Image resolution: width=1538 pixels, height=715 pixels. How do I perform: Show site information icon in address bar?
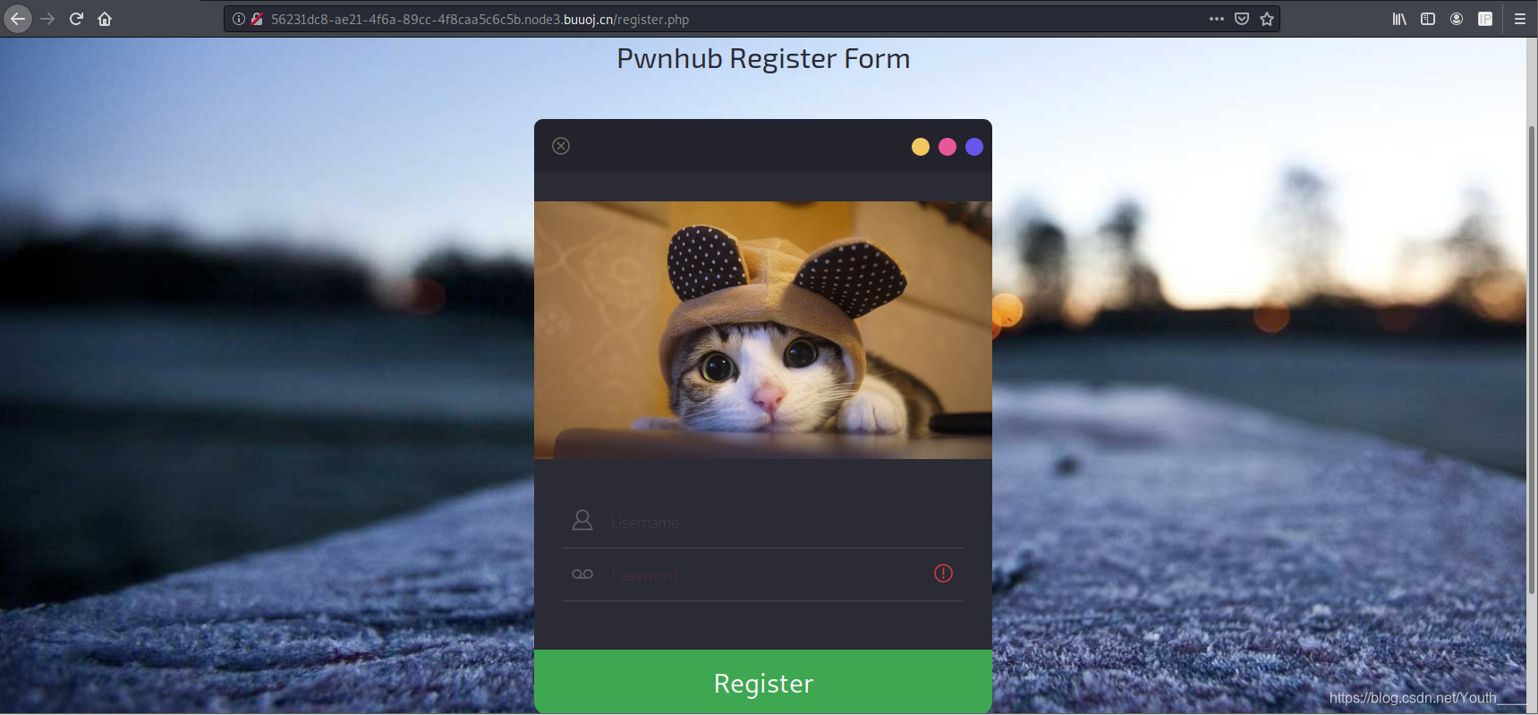pos(239,19)
